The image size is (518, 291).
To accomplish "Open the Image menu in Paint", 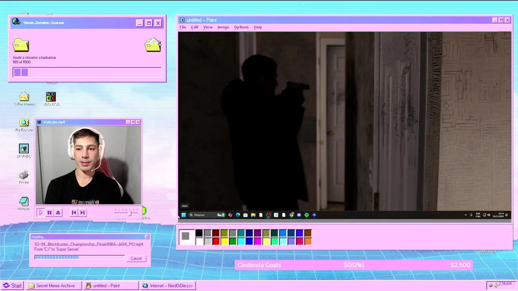I will coord(223,27).
